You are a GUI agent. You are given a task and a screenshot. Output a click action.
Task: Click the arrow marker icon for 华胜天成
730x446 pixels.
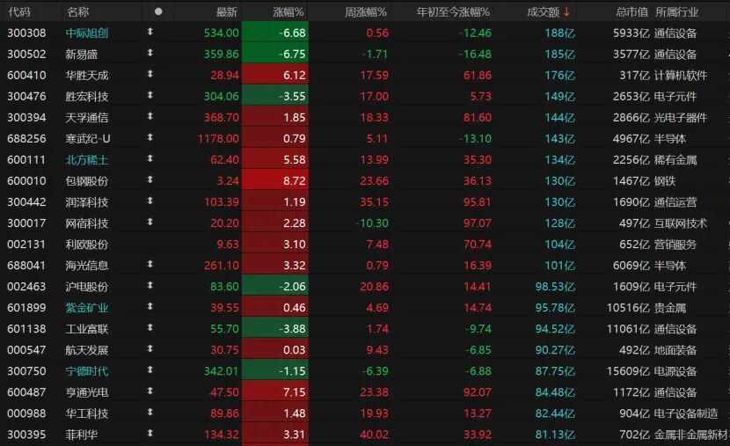(150, 75)
